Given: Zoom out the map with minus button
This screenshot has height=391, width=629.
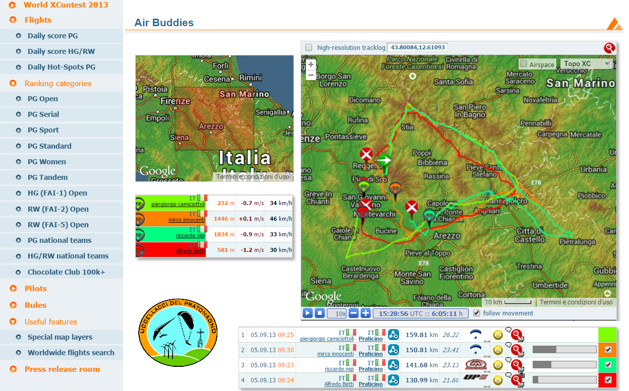Looking at the screenshot, I should [311, 75].
